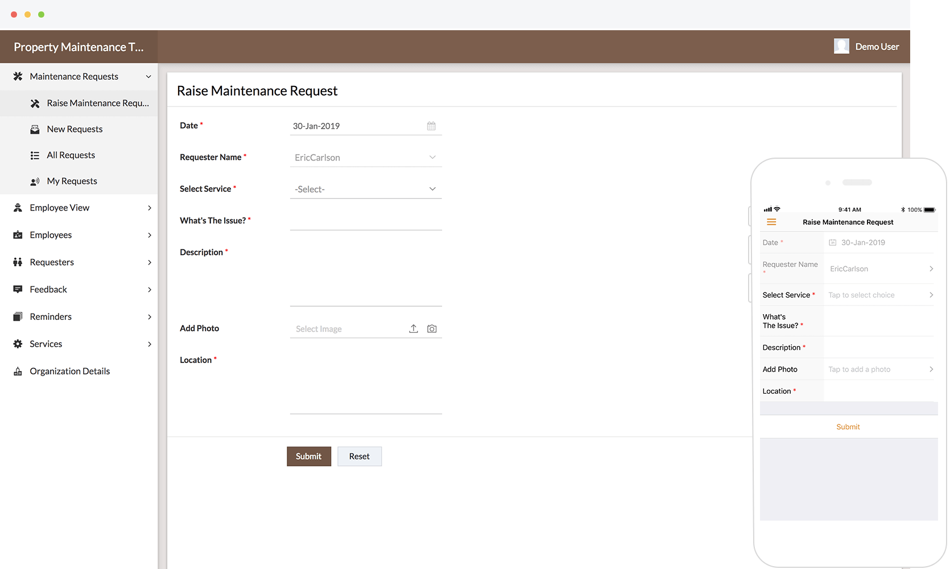Viewport: 950px width, 569px height.
Task: Click the Location text area
Action: click(366, 383)
